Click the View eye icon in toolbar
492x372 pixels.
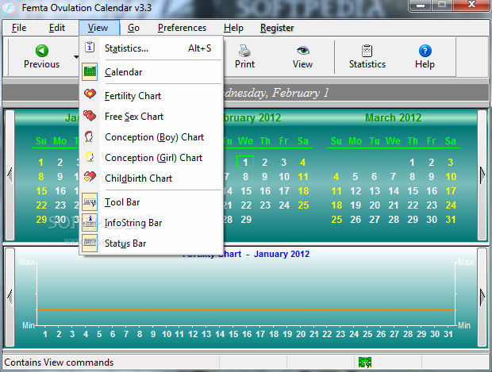303,50
